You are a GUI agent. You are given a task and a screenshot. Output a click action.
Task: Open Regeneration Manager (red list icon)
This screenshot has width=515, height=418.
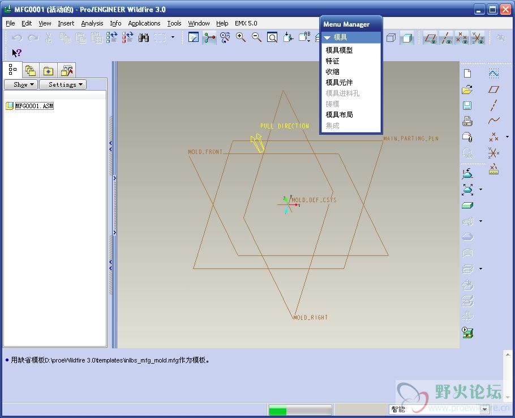tap(127, 37)
